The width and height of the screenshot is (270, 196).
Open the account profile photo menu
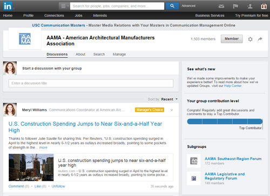click(264, 6)
